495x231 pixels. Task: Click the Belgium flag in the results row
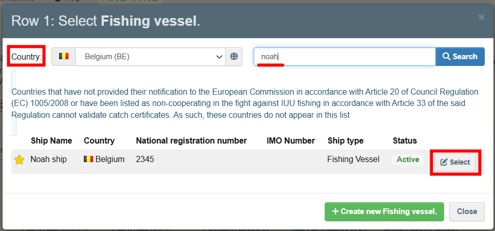89,159
